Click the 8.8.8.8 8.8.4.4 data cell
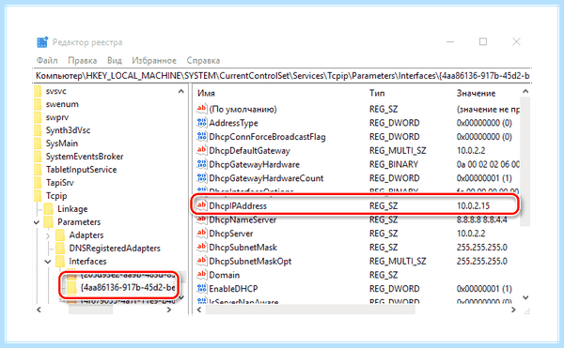564x348 pixels. tap(482, 219)
